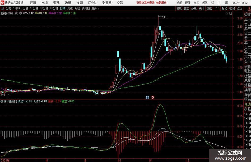Image resolution: width=251 pixels, height=162 pixels.
Task: Open the 问小达 menu
Action: point(92,3)
